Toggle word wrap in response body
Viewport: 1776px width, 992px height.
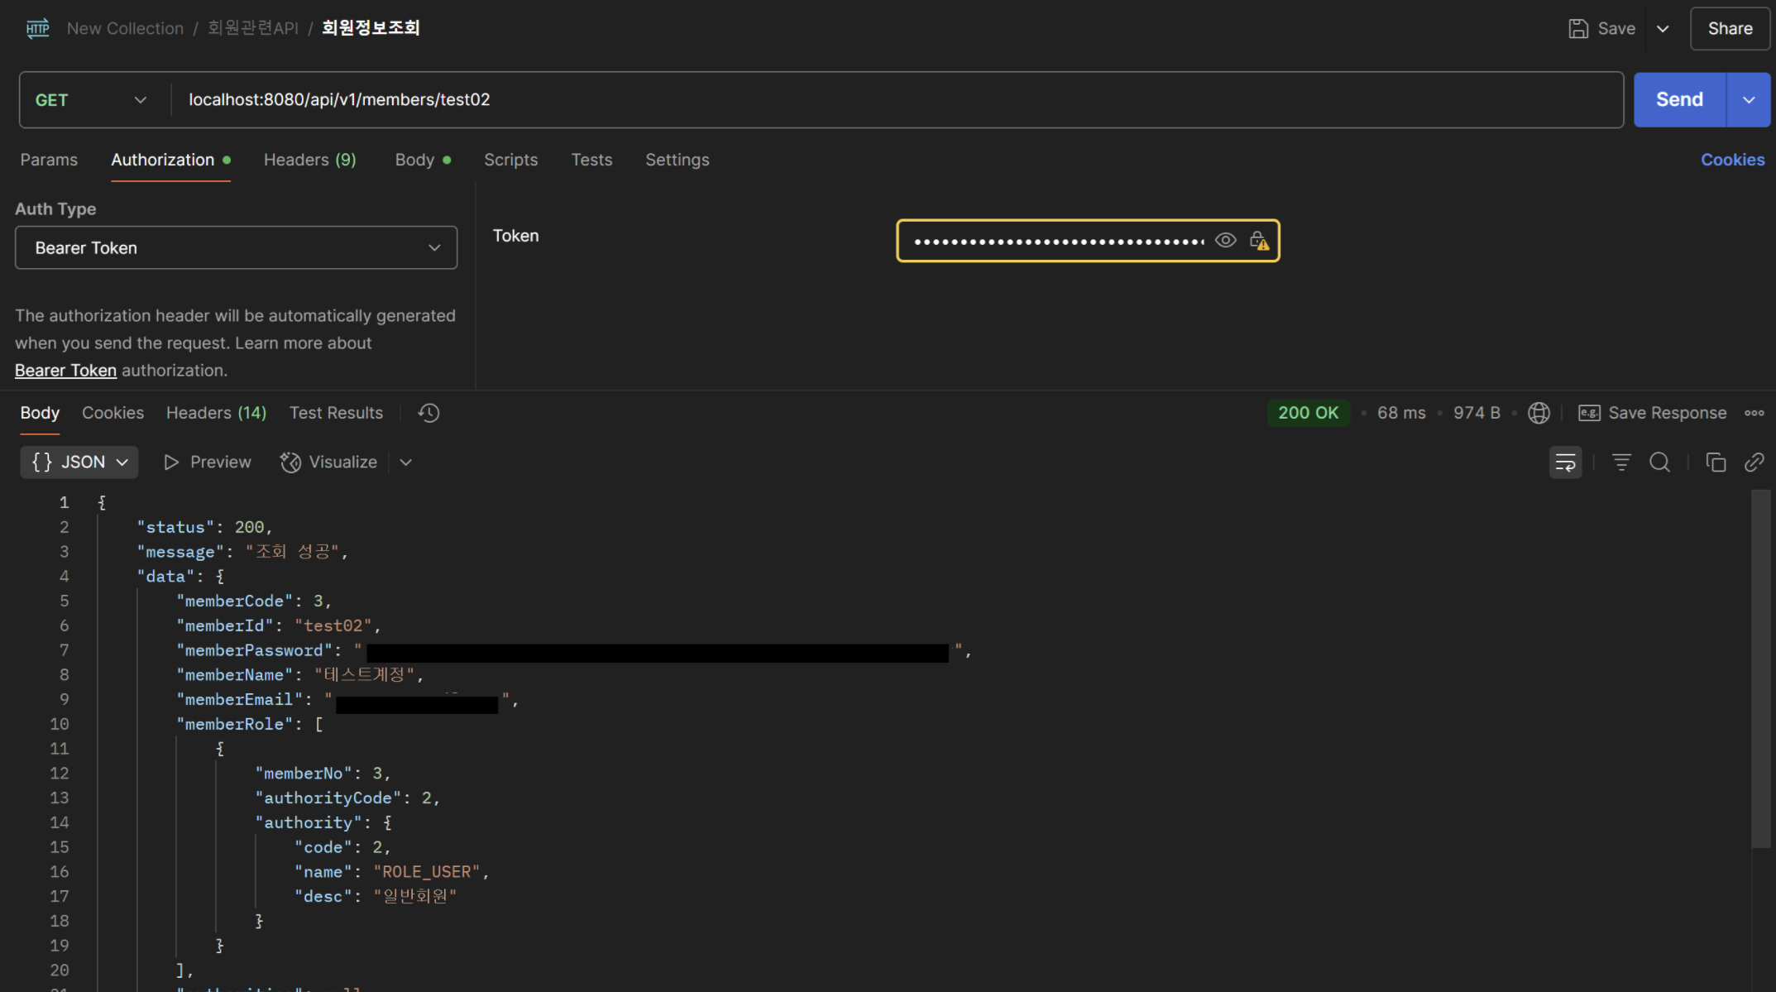pyautogui.click(x=1565, y=462)
